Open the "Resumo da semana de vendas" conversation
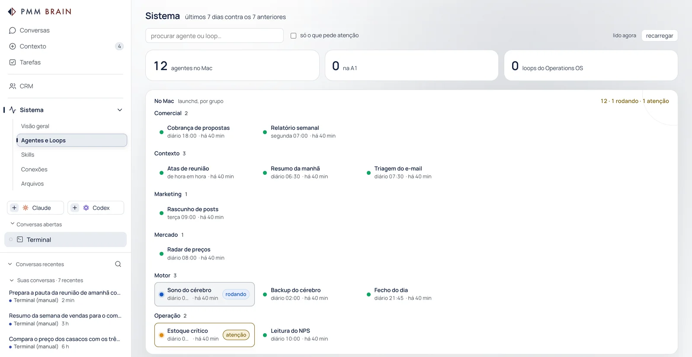692x357 pixels. [x=66, y=319]
